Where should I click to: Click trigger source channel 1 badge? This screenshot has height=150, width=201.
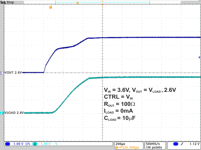tap(176, 144)
